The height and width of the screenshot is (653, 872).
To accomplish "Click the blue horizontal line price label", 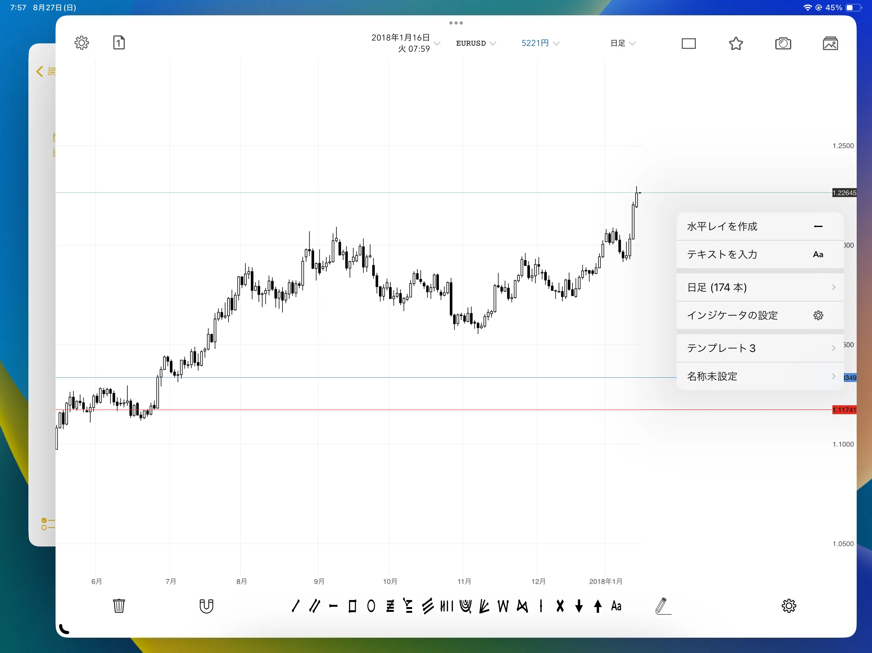I will [850, 378].
